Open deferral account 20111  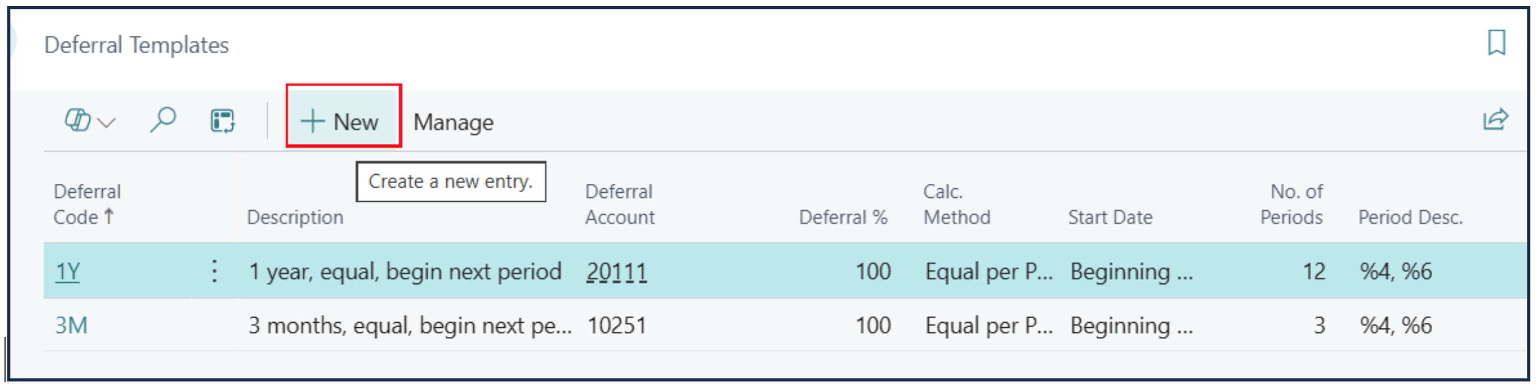click(616, 272)
